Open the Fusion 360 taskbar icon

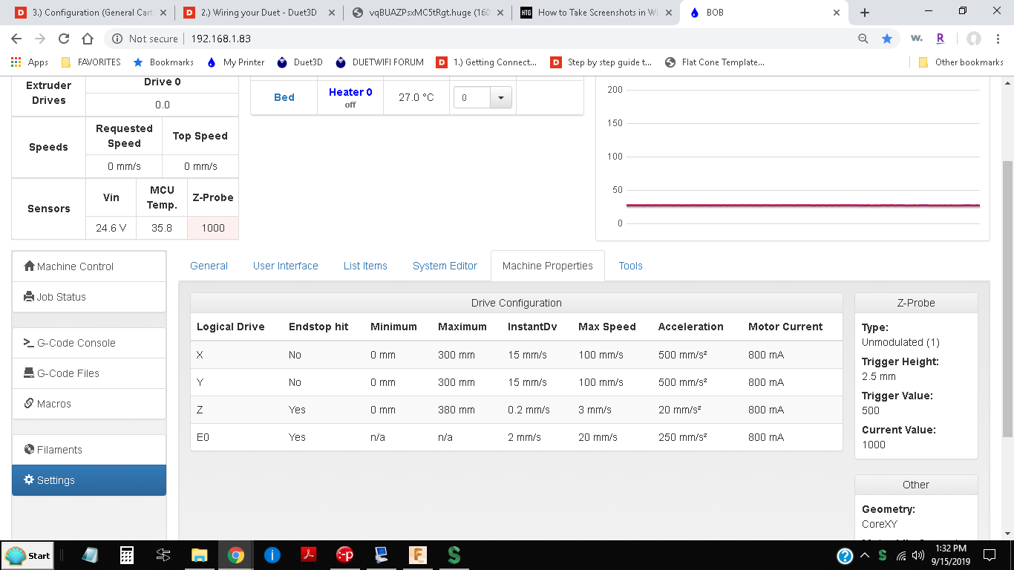(418, 555)
